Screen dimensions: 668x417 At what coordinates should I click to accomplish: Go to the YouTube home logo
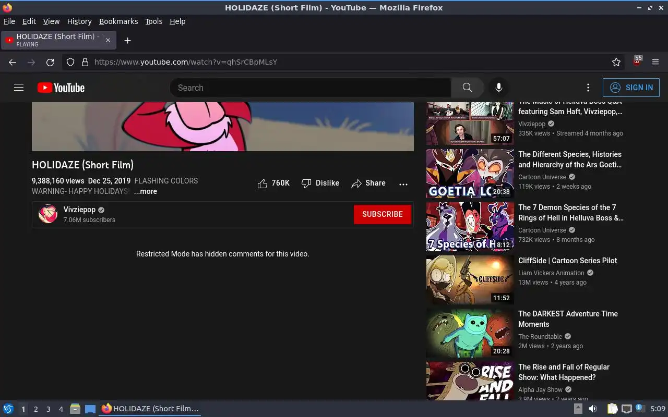pyautogui.click(x=61, y=88)
